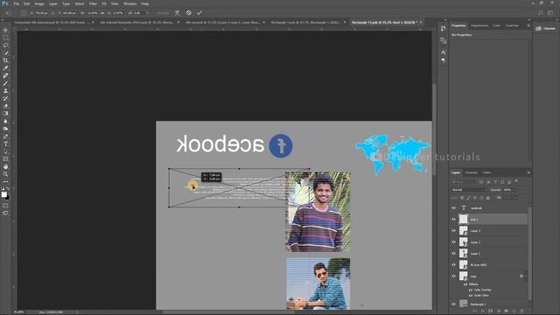This screenshot has height=315, width=560.
Task: Toggle link between width and height
Action: tap(102, 13)
